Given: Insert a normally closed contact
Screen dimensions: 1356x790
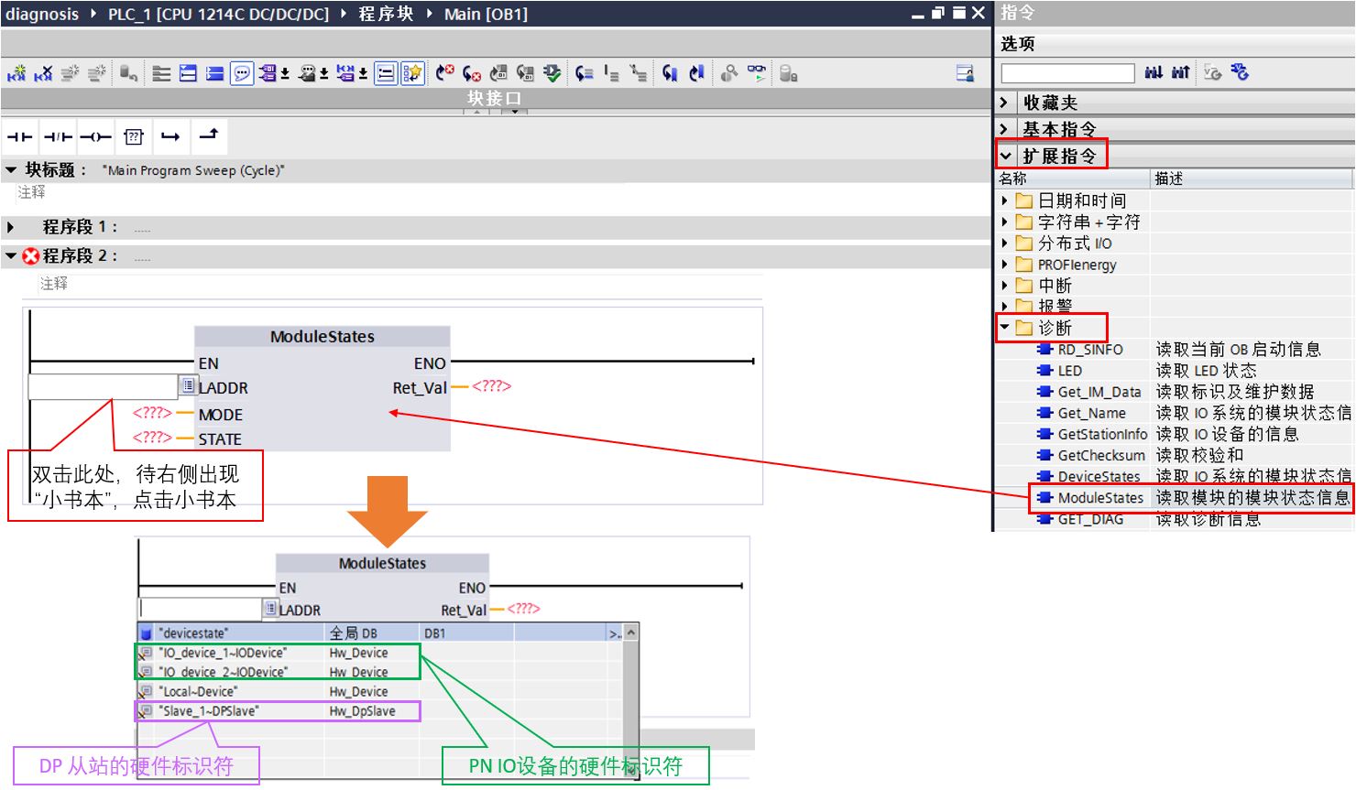Looking at the screenshot, I should pyautogui.click(x=58, y=137).
